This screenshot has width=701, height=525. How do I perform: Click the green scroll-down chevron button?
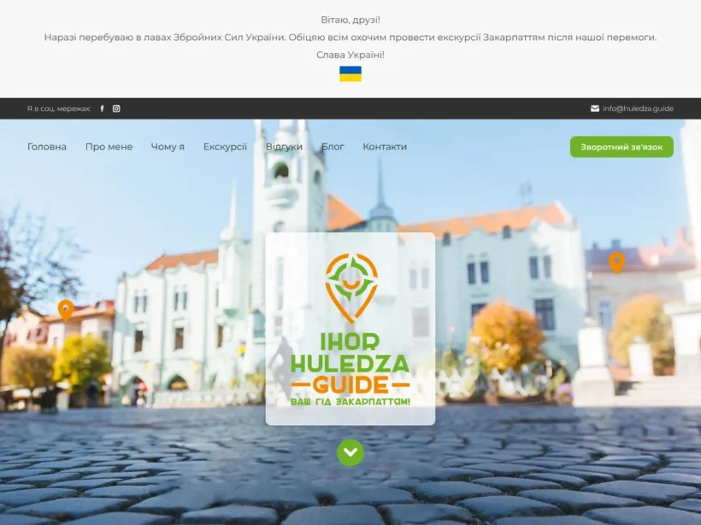(x=350, y=452)
